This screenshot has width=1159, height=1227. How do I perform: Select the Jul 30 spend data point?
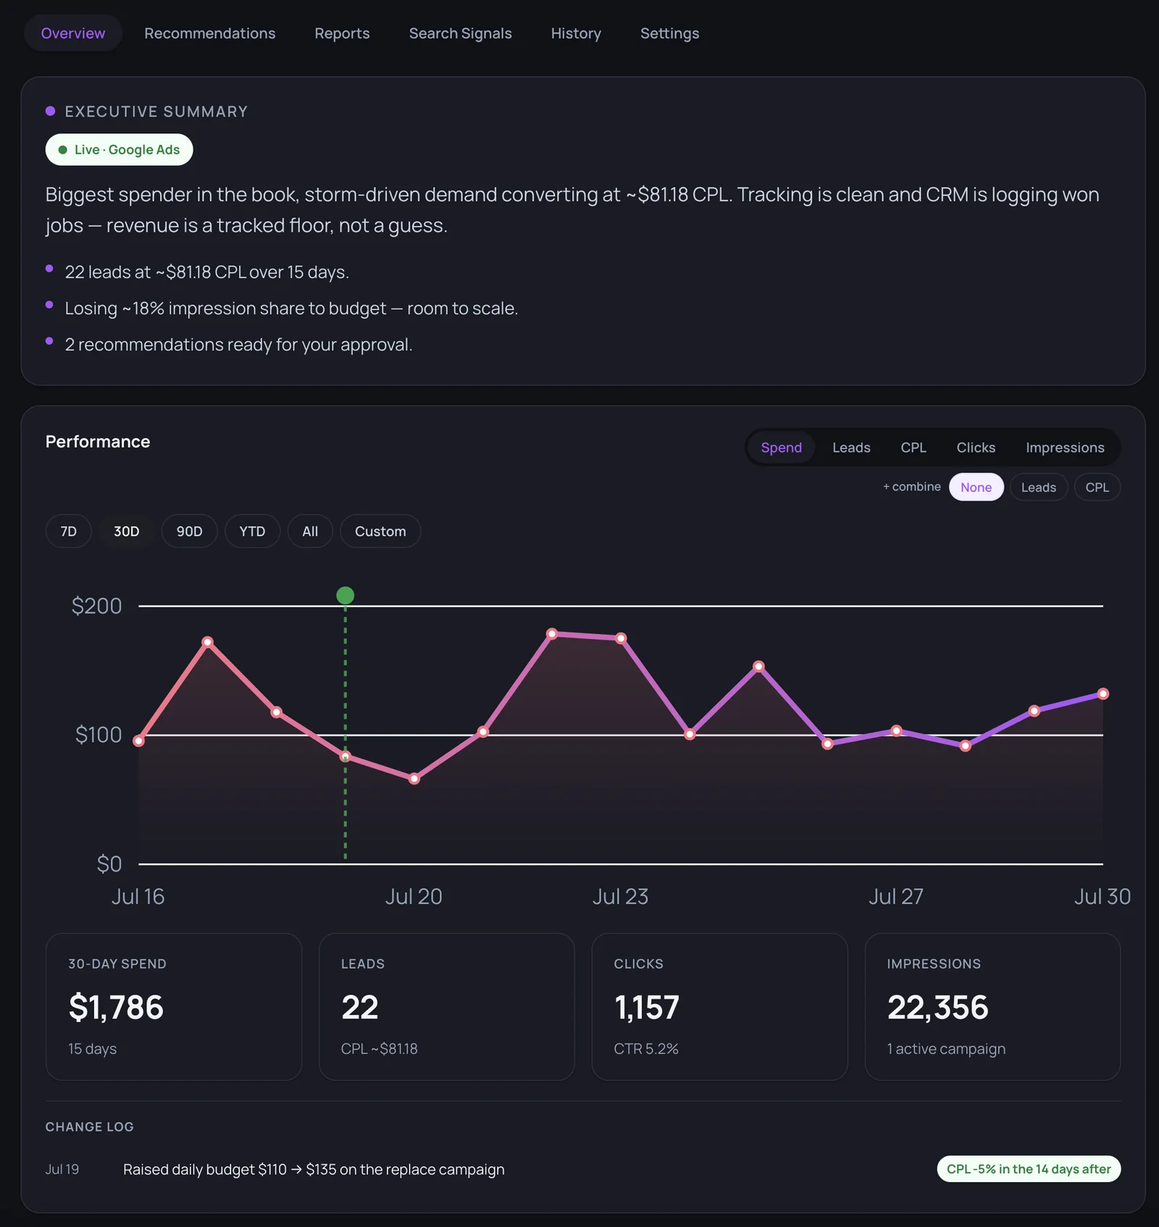point(1102,694)
